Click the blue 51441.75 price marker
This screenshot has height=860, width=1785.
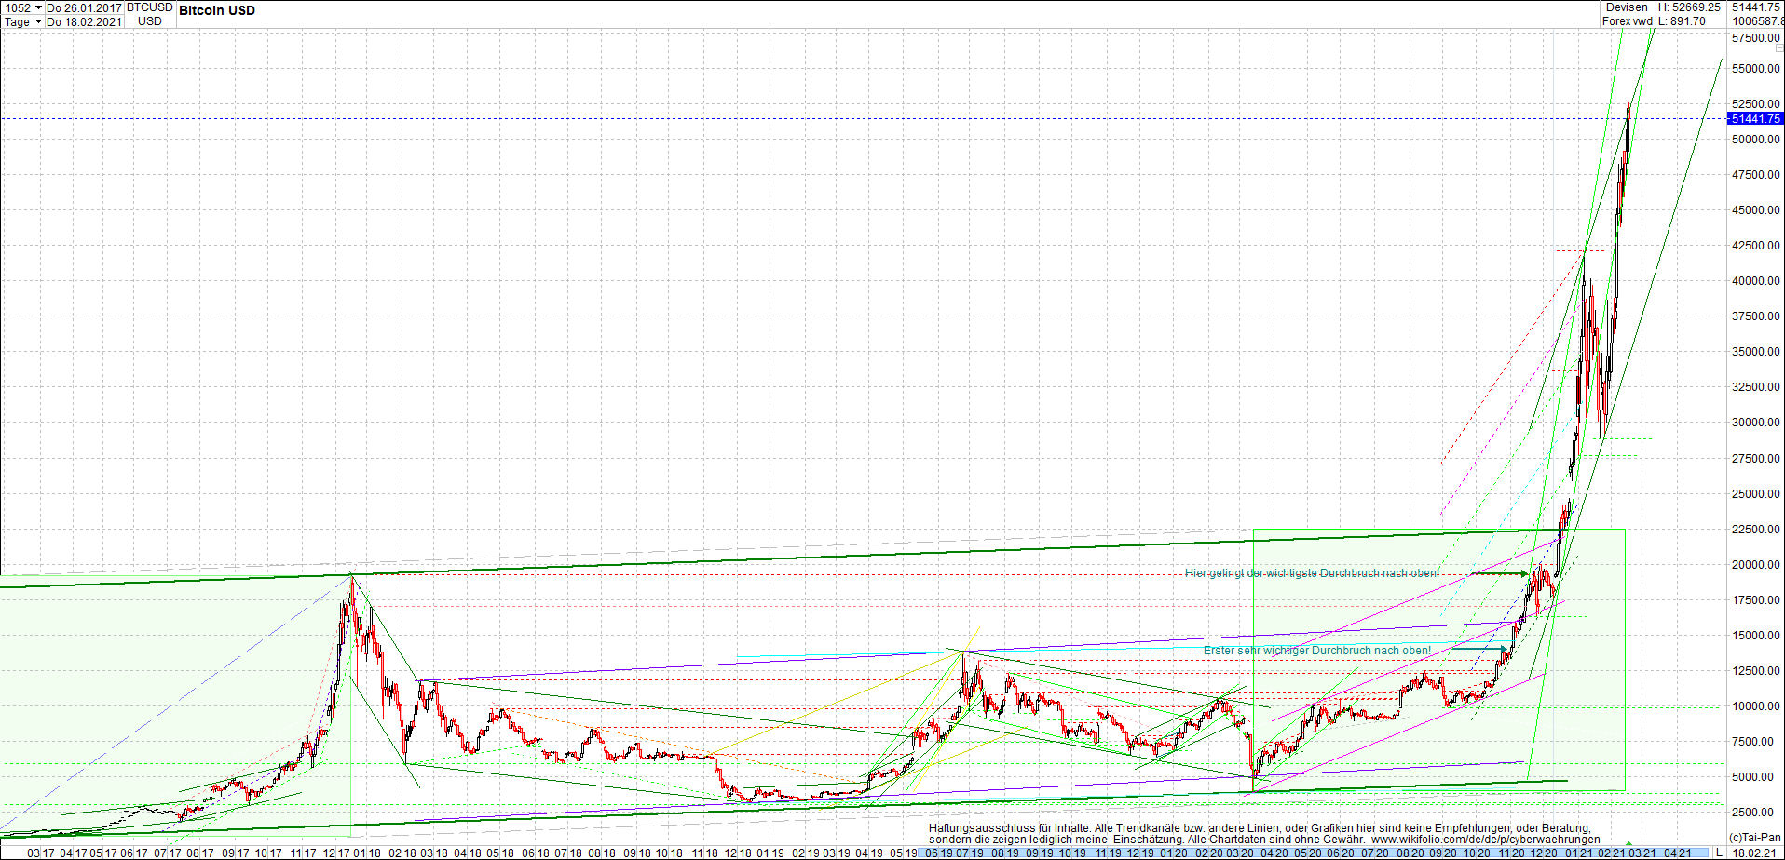tap(1755, 118)
